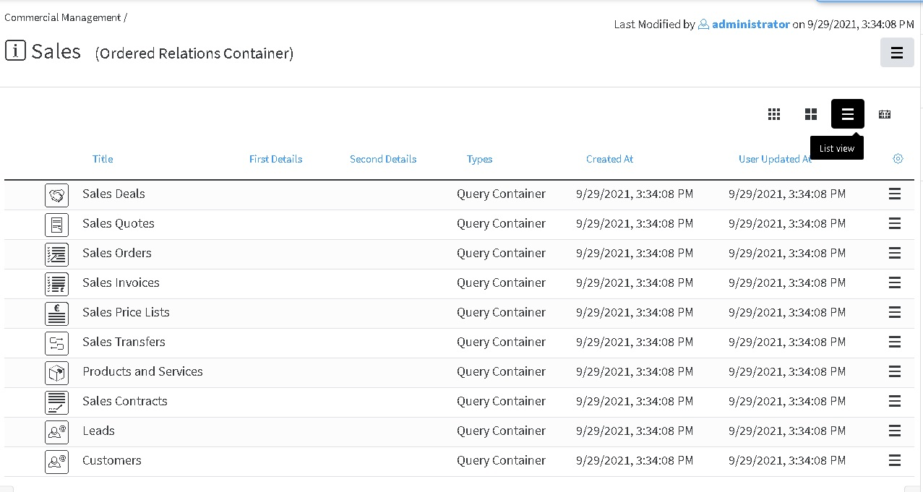The image size is (923, 492).
Task: Click the Sales Transfers icon
Action: pos(56,342)
